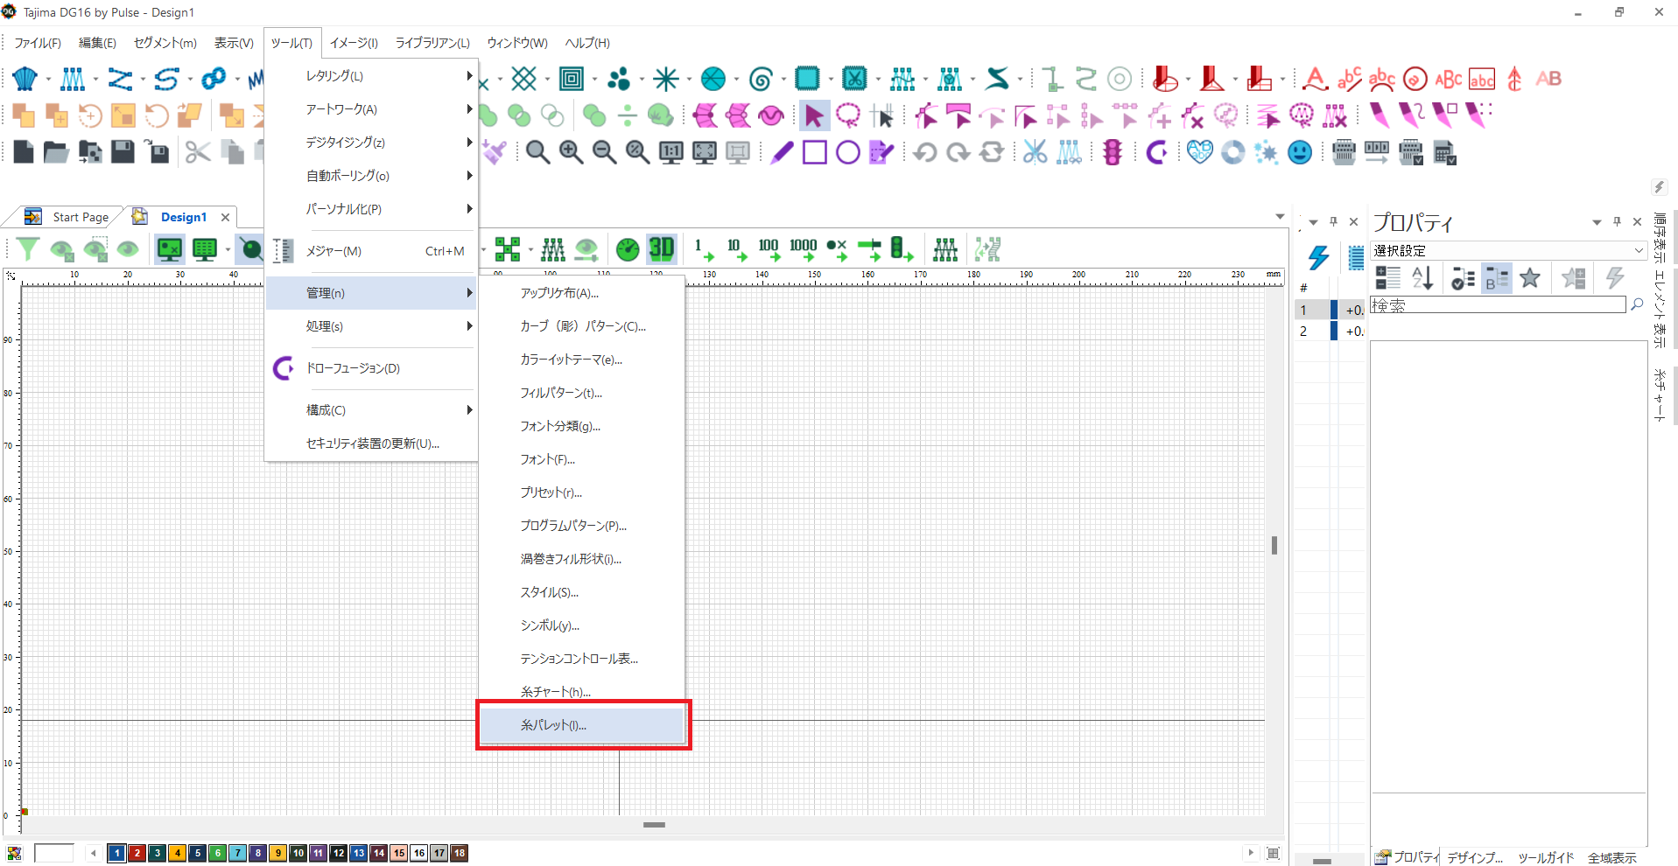Click セキュリティ装置の更新(U)... item
The height and width of the screenshot is (866, 1678).
point(371,443)
